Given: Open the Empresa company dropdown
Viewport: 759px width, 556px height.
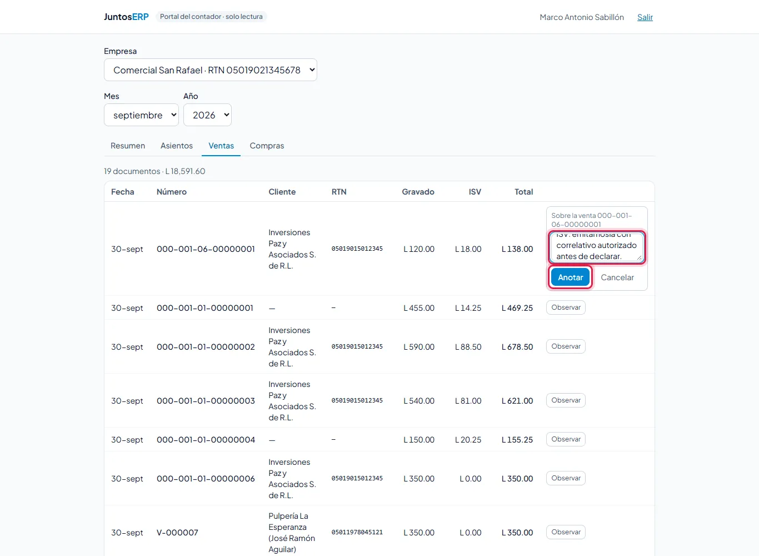Looking at the screenshot, I should pyautogui.click(x=211, y=70).
